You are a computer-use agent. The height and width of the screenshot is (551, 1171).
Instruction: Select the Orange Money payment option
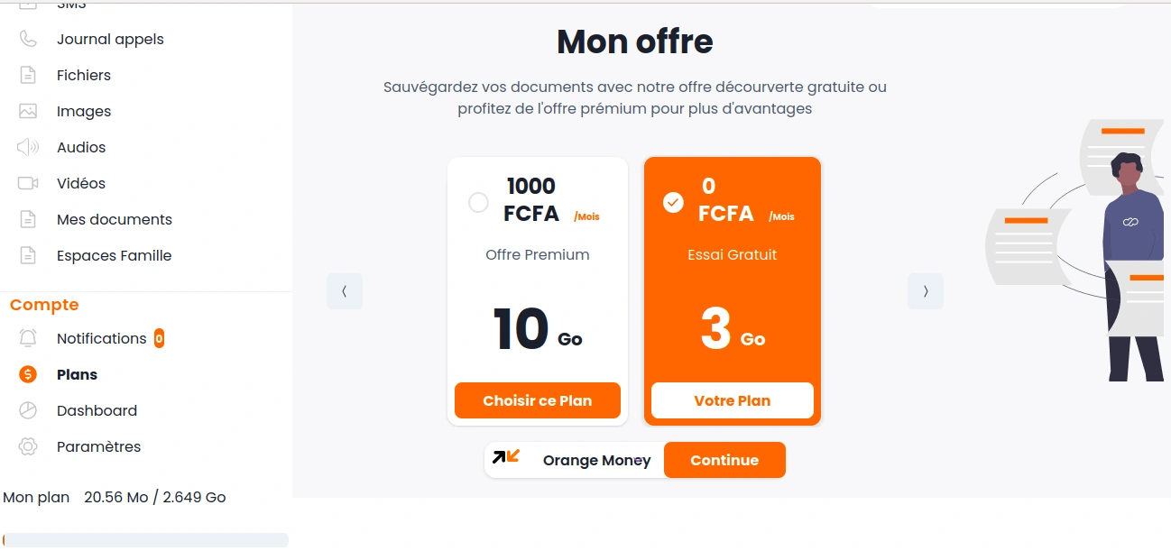[x=575, y=460]
